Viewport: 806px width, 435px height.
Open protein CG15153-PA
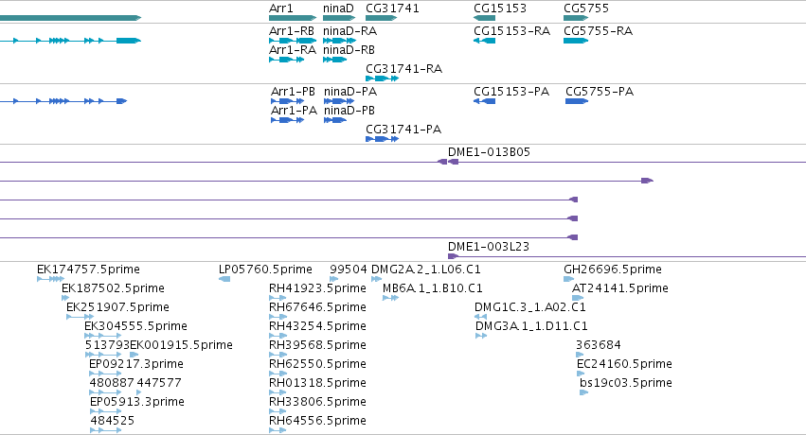(x=511, y=92)
